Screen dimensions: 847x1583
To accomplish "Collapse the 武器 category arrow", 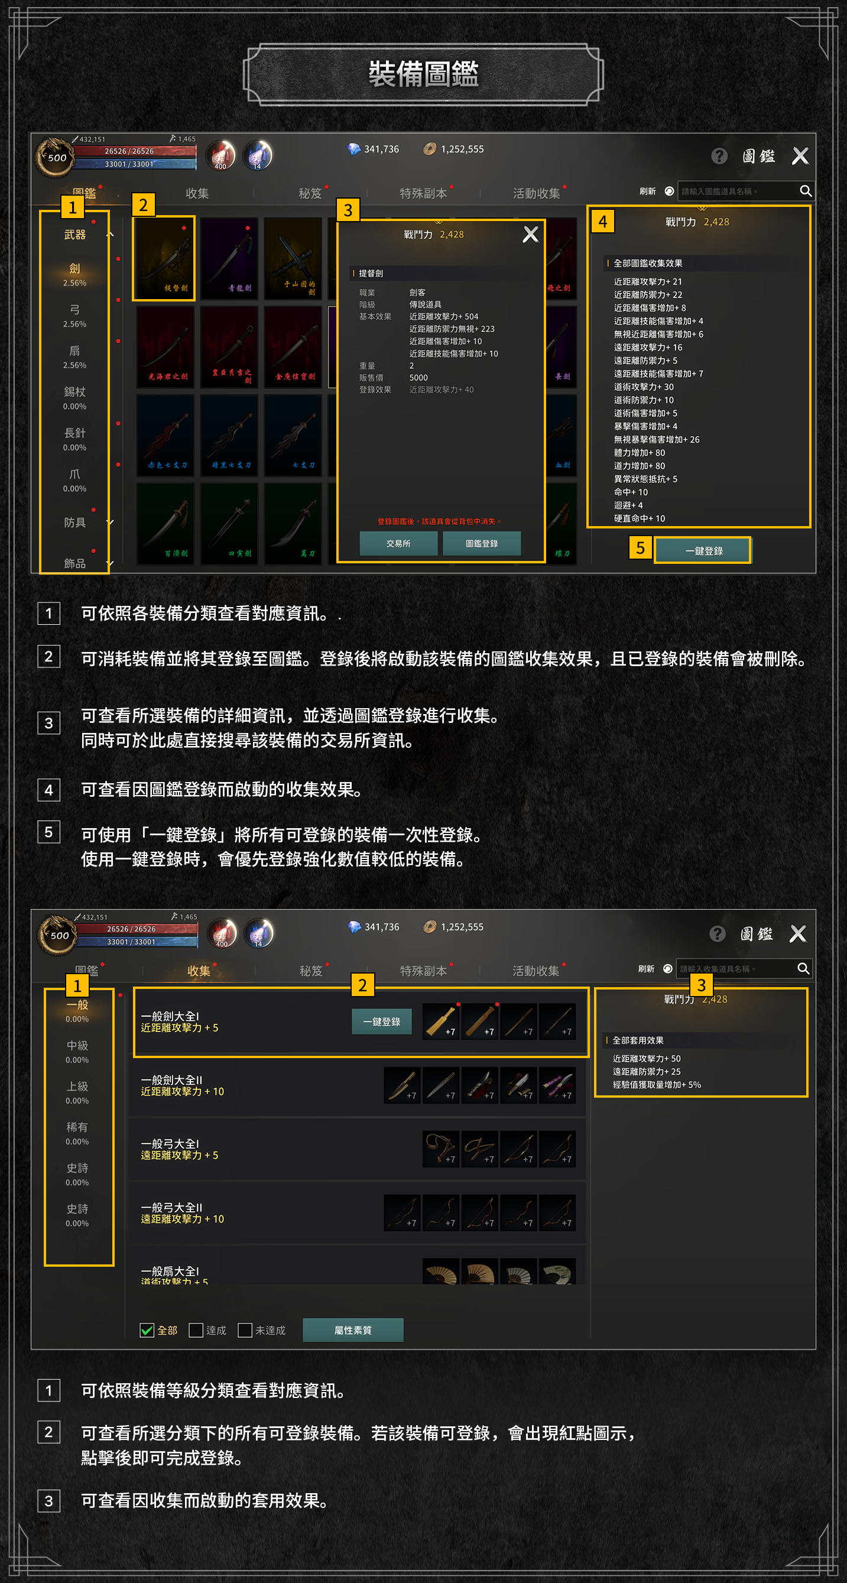I will pyautogui.click(x=110, y=235).
